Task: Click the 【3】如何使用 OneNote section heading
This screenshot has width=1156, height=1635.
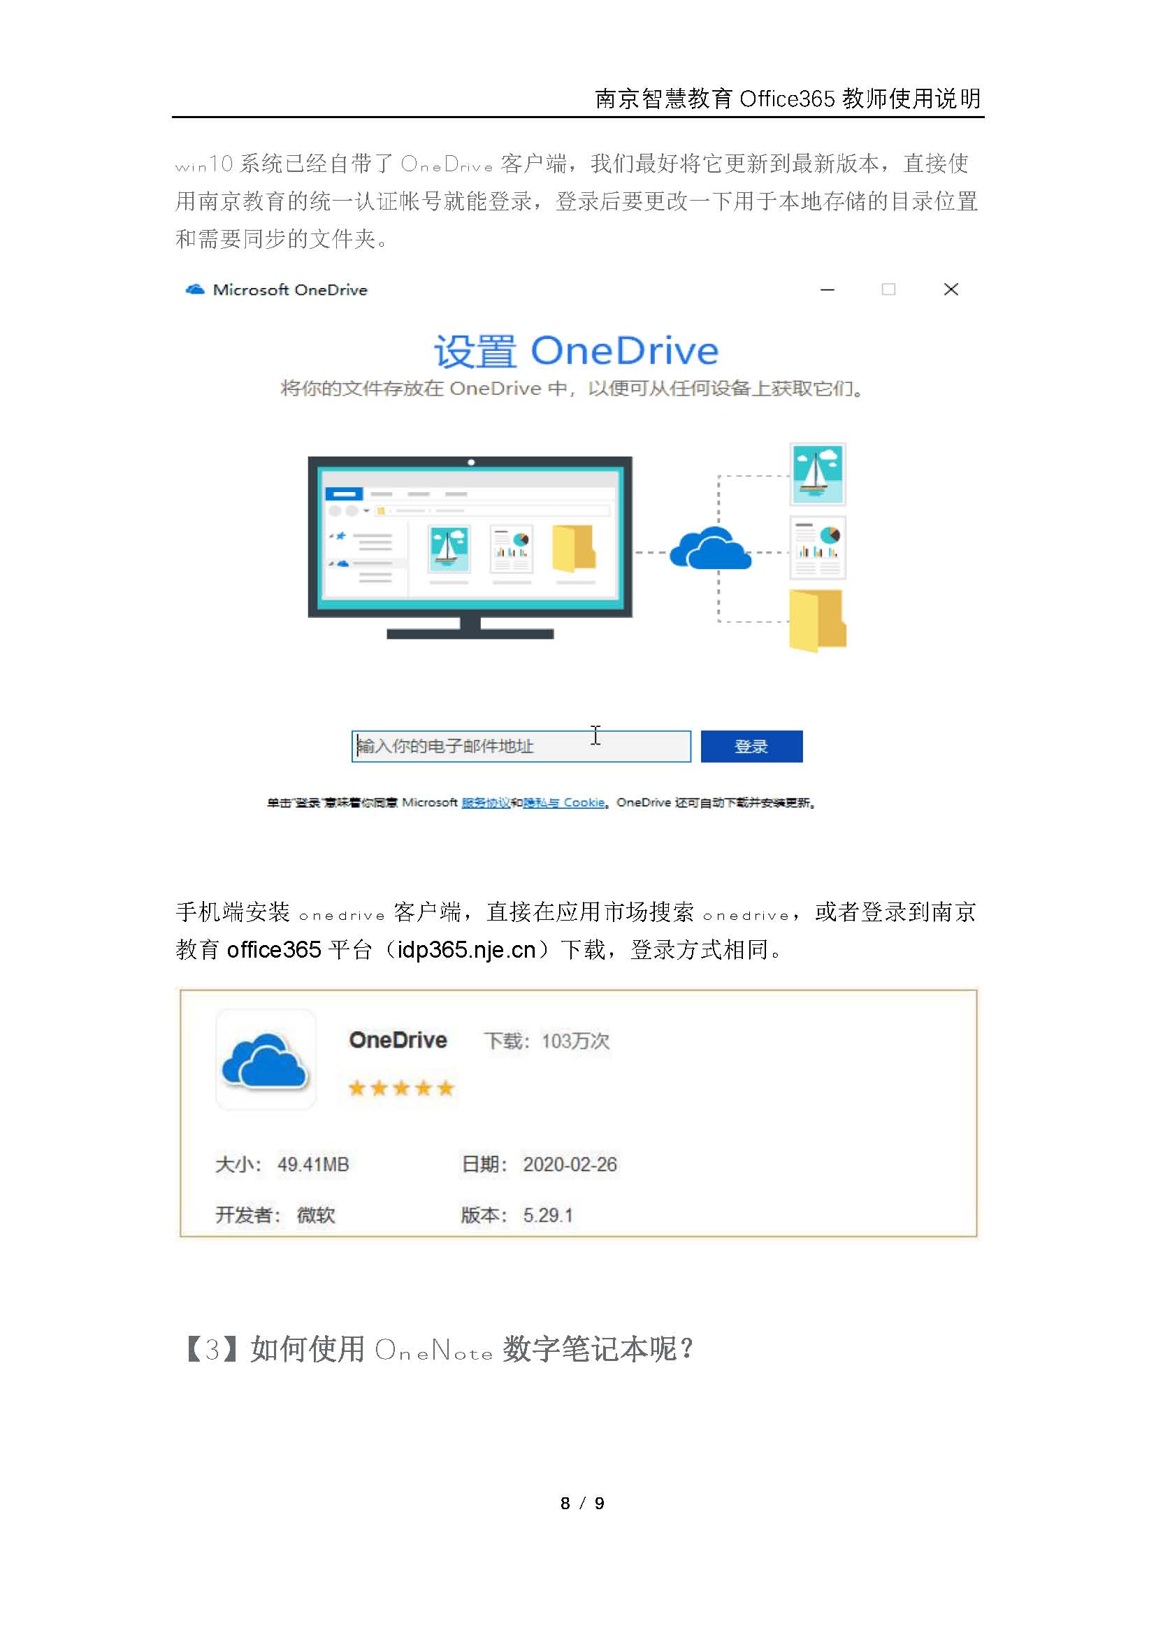Action: (x=440, y=1348)
